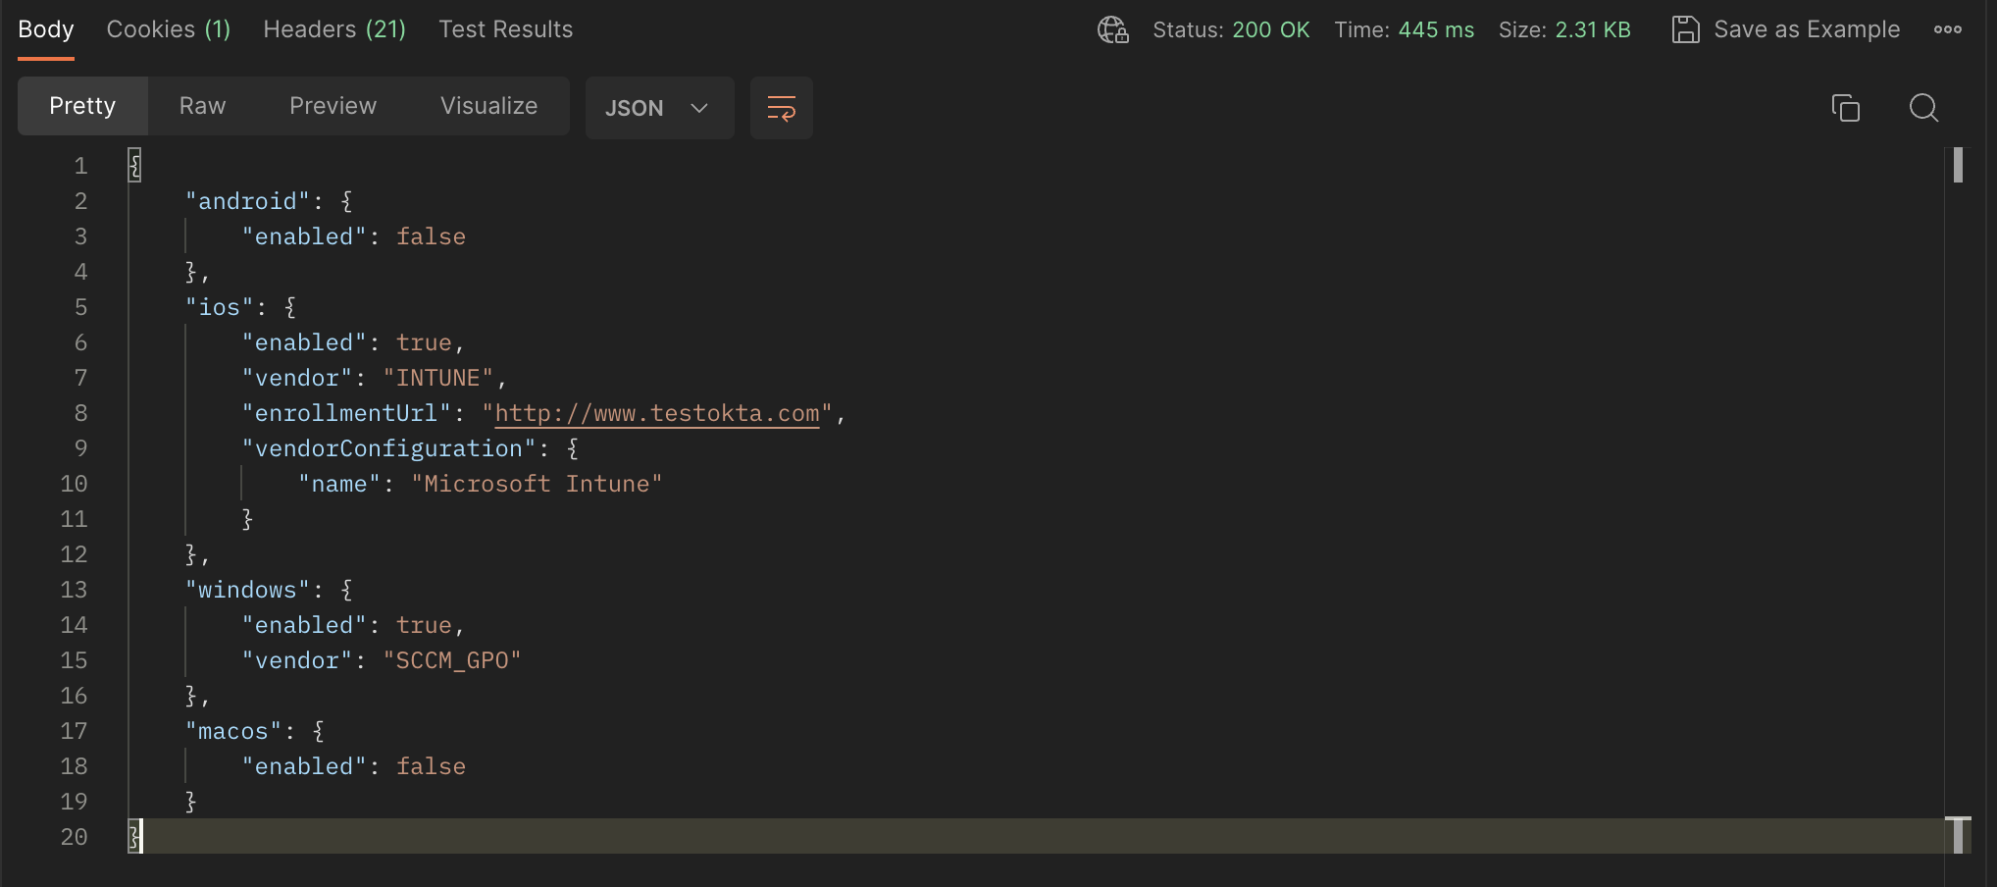Viewport: 1997px width, 887px height.
Task: Click the "vendor" key on line 15
Action: [x=297, y=660]
